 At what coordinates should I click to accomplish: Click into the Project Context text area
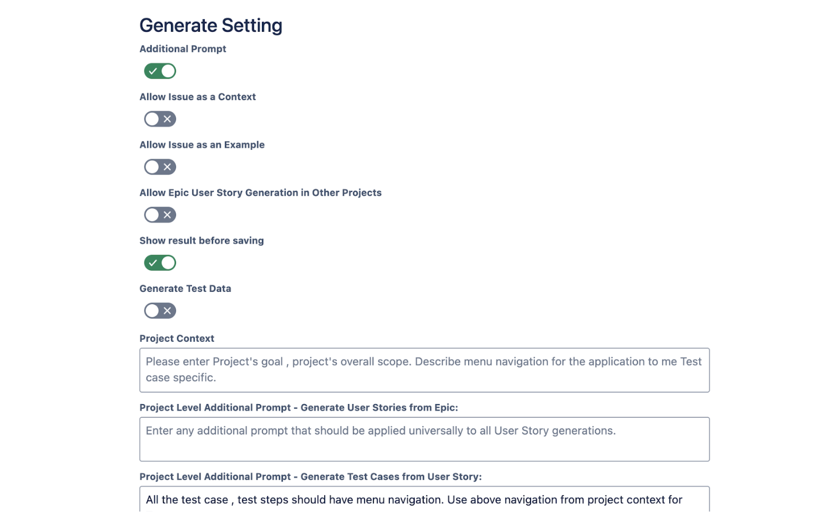tap(423, 370)
